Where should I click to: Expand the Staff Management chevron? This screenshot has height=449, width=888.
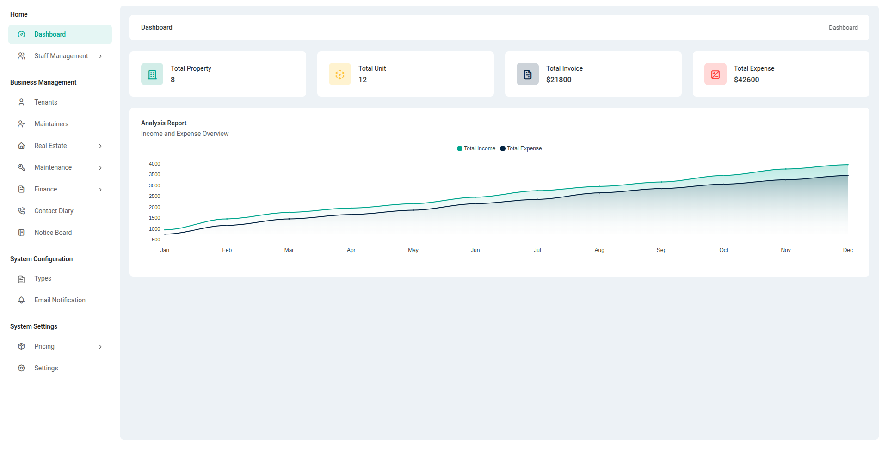(x=100, y=56)
